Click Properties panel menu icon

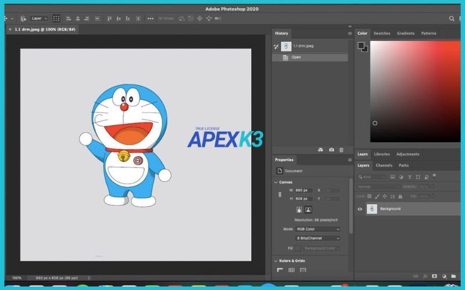pyautogui.click(x=350, y=160)
